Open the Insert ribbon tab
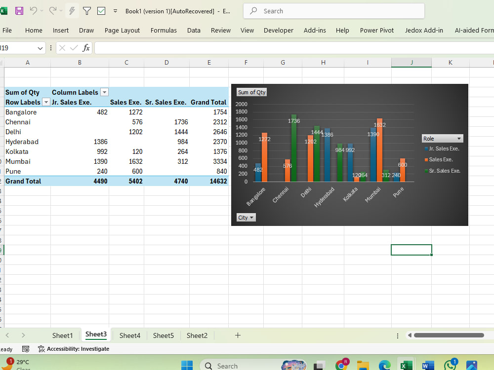The width and height of the screenshot is (494, 370). pos(60,30)
